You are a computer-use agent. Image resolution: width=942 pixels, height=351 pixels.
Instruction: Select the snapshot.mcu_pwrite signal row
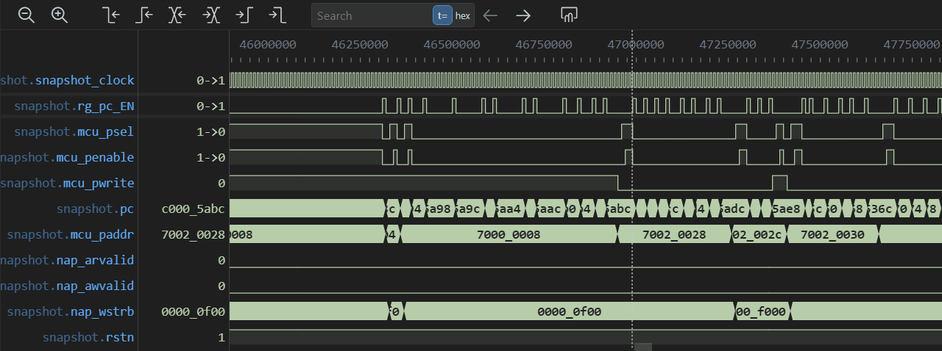[67, 184]
